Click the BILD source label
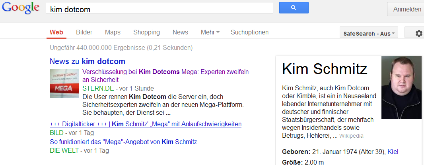 pyautogui.click(x=56, y=133)
